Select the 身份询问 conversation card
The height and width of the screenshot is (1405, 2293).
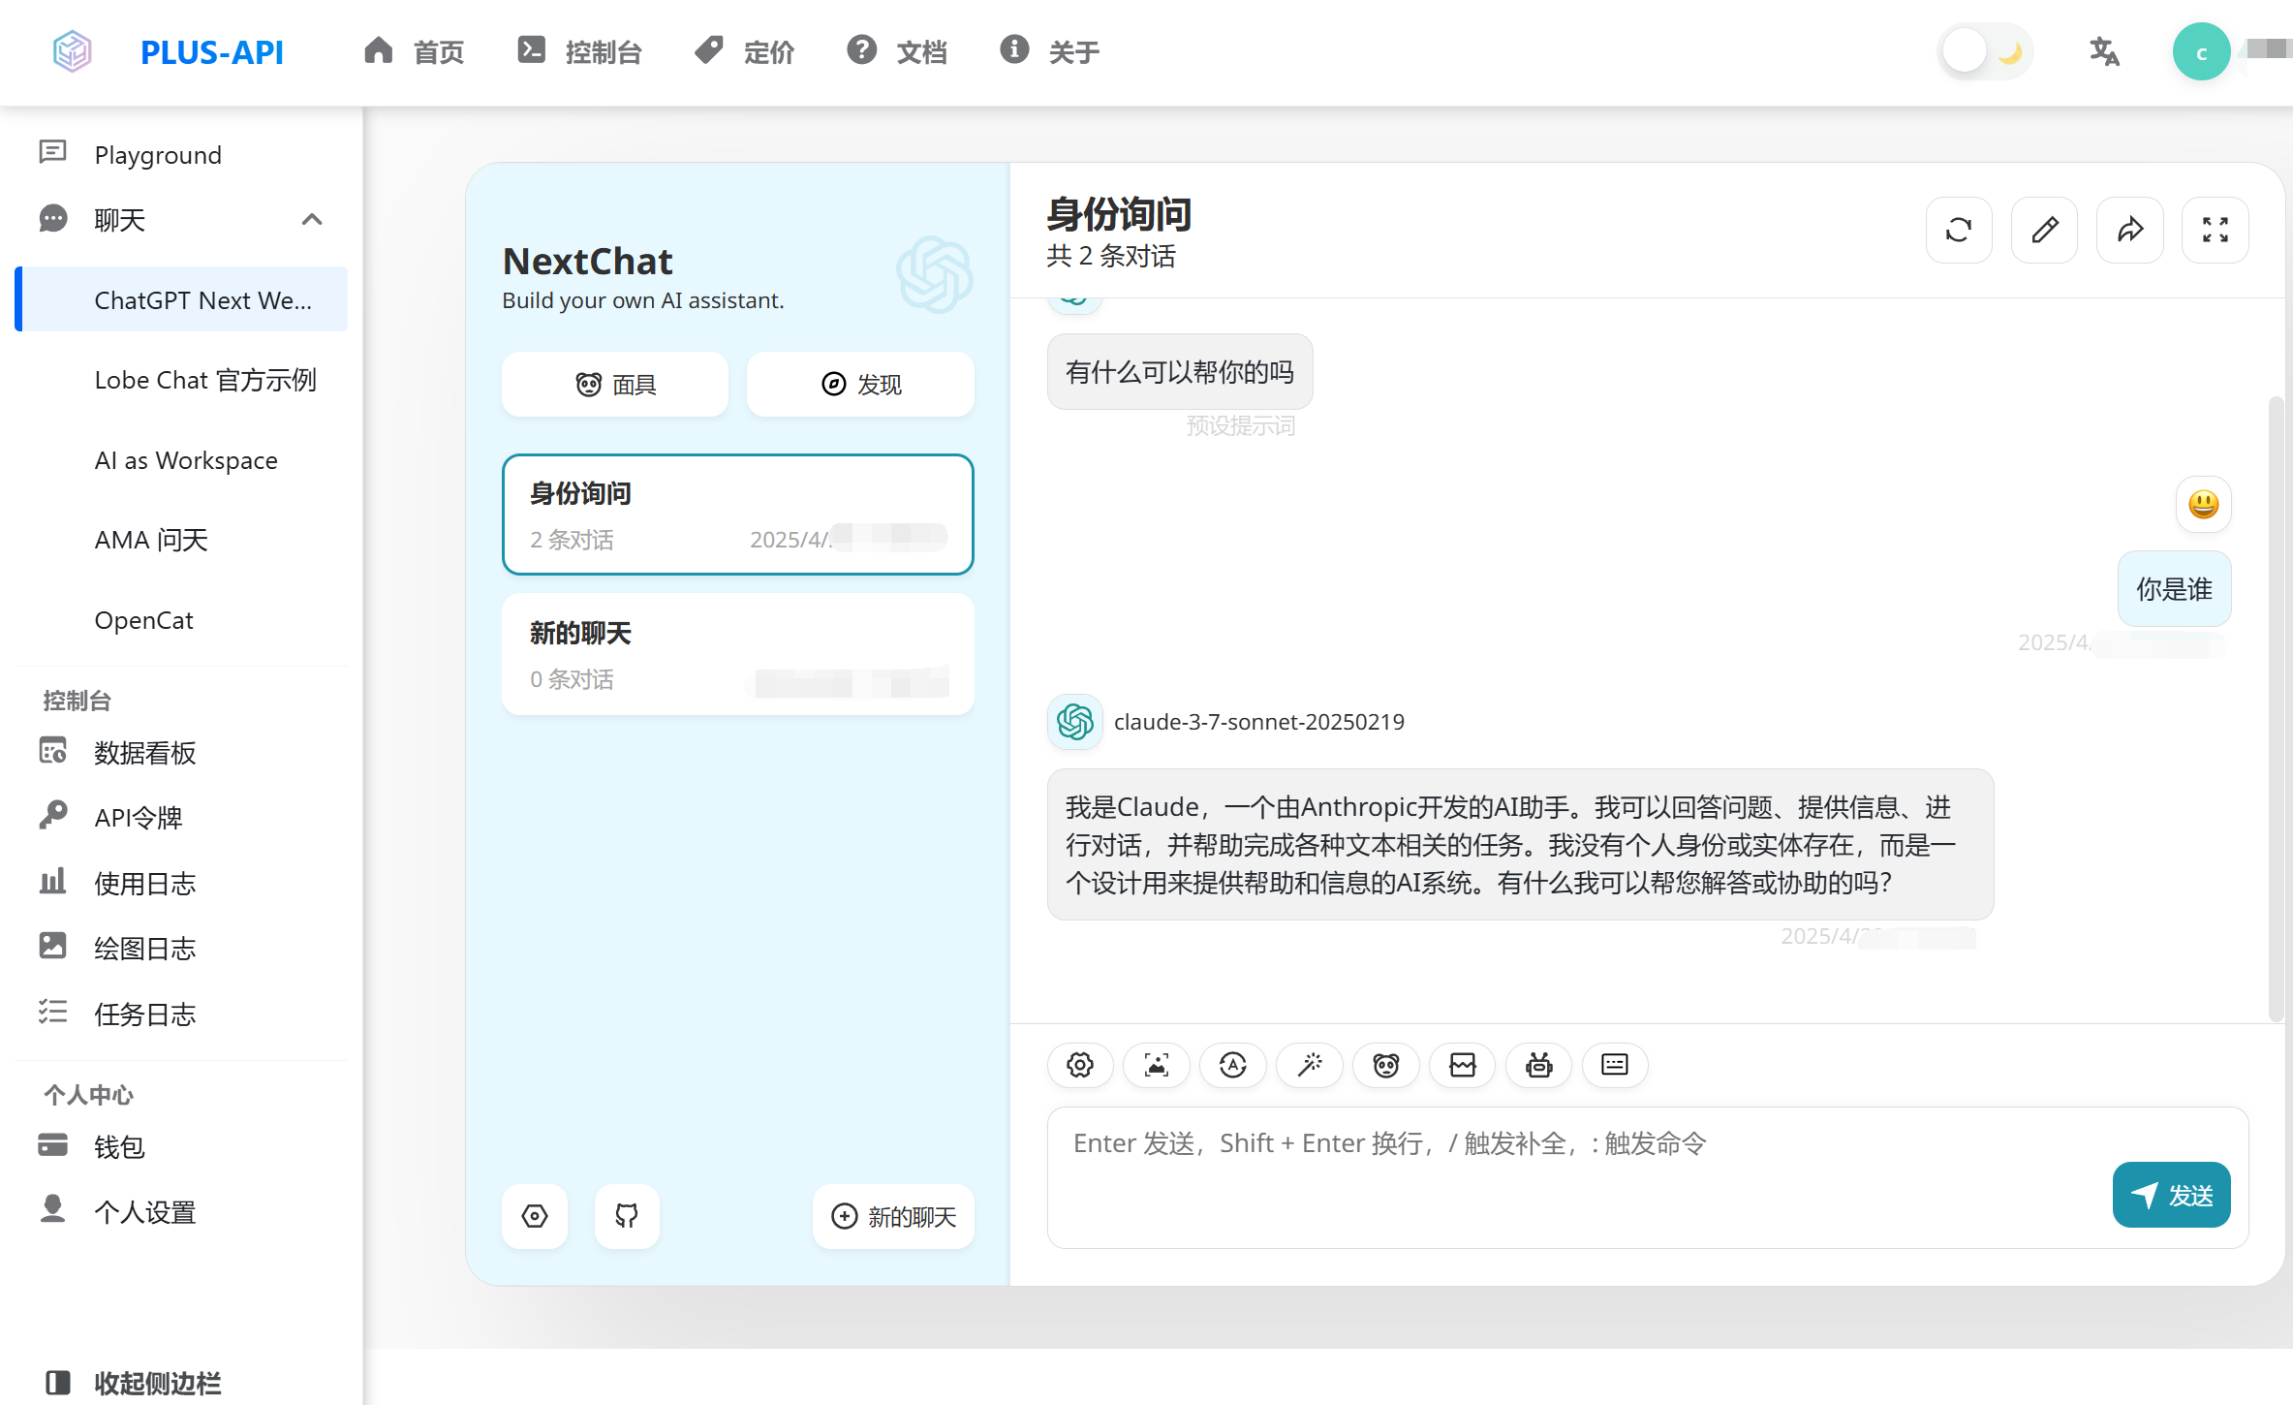point(737,515)
